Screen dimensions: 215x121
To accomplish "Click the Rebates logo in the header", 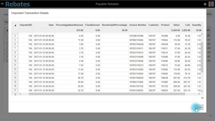I will point(17,4).
